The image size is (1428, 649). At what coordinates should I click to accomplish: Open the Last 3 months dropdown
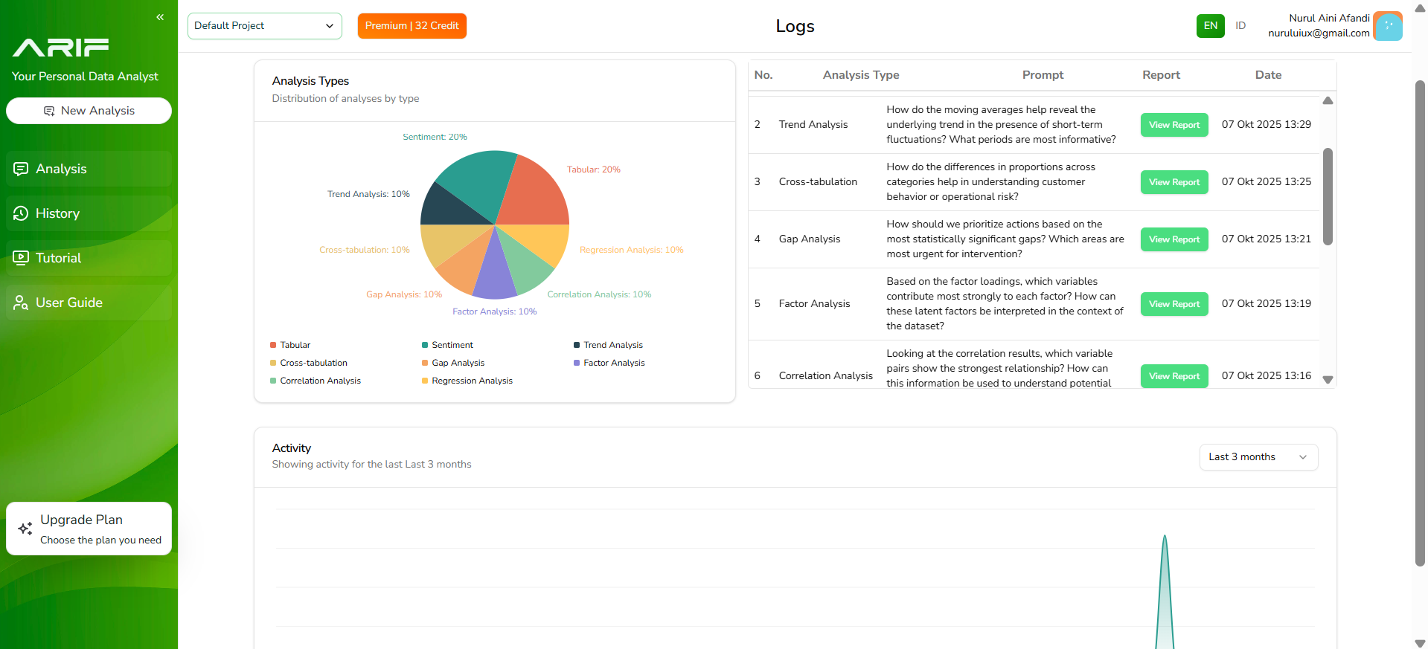(1258, 457)
